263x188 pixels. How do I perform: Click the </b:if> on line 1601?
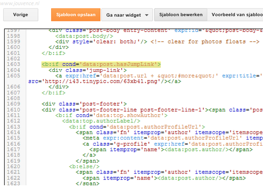coord(54,53)
